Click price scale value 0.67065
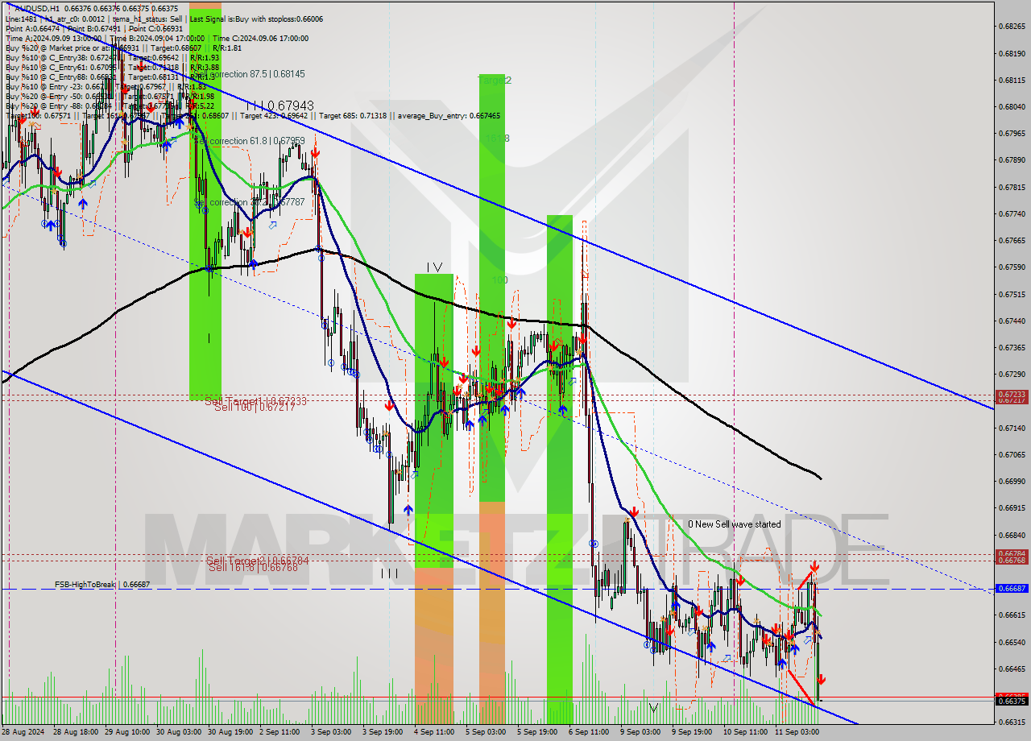Screen dimensions: 1031x741 click(1012, 454)
